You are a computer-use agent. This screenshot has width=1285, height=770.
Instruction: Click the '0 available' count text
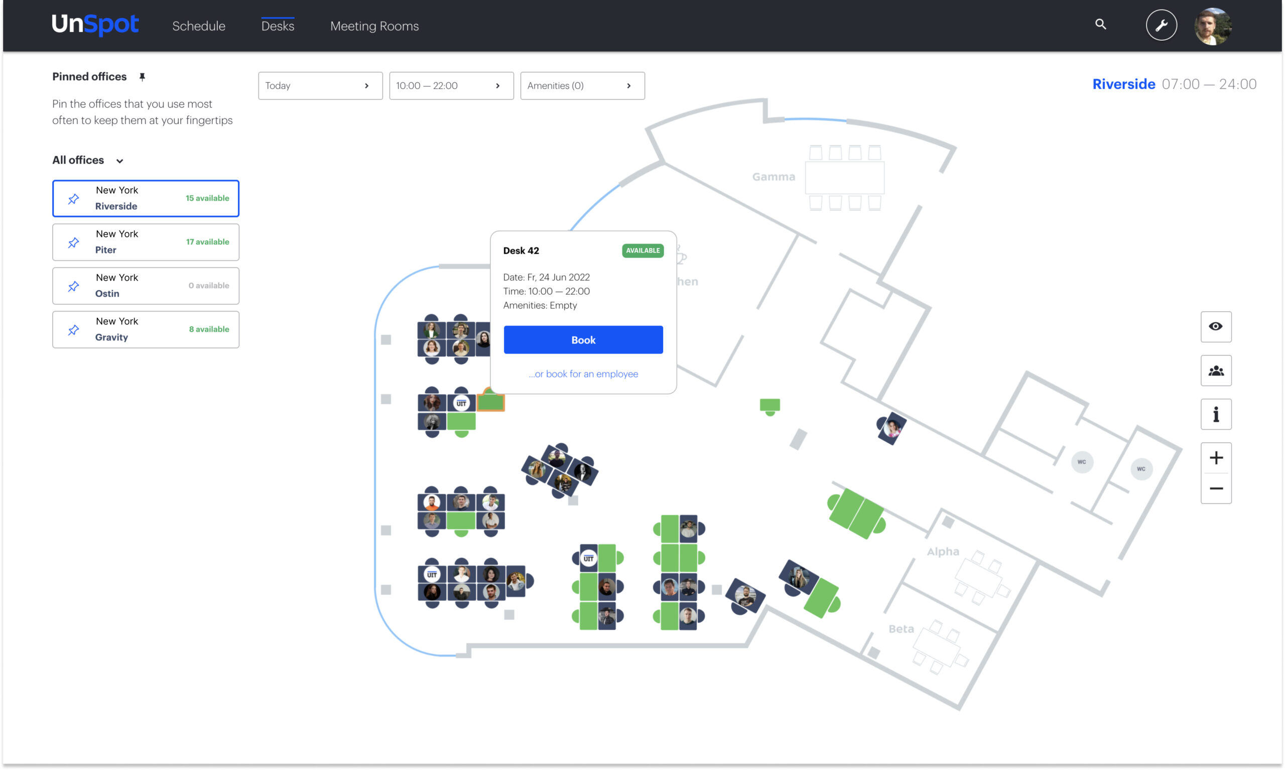point(208,286)
